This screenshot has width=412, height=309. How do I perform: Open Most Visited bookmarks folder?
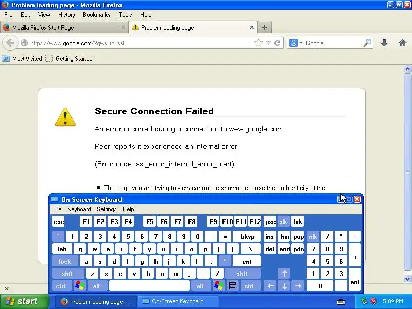point(22,58)
